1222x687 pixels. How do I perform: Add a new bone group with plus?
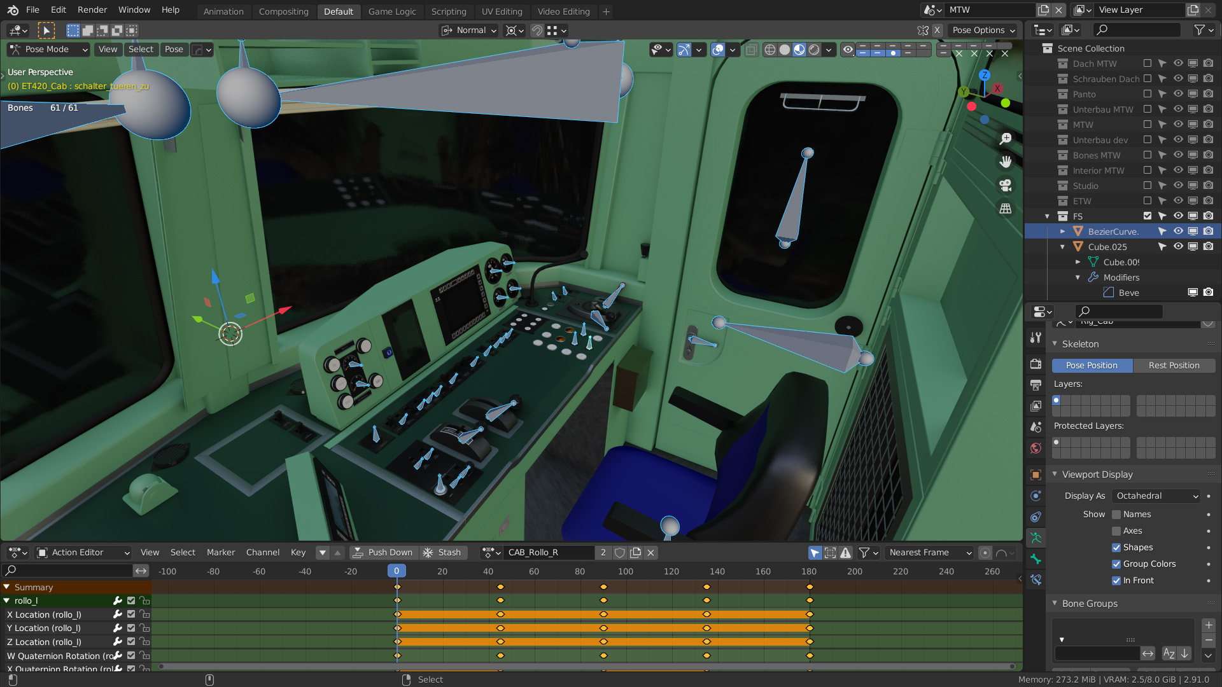coord(1209,625)
